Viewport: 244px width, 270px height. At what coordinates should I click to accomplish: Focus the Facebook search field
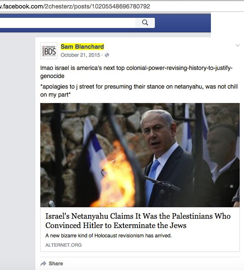67,23
